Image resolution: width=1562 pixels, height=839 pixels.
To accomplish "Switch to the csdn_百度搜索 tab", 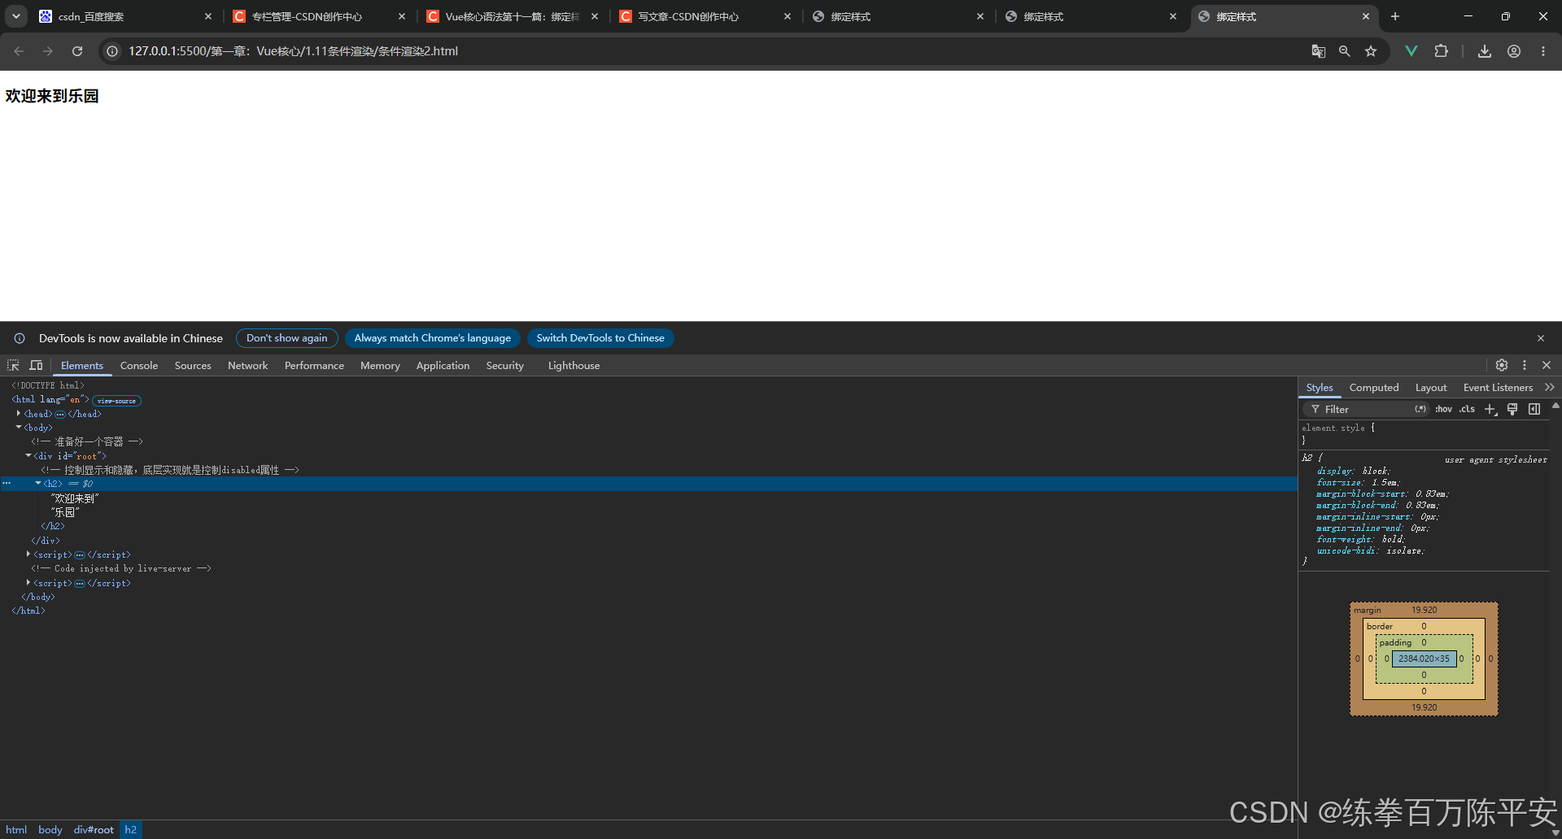I will 125,16.
